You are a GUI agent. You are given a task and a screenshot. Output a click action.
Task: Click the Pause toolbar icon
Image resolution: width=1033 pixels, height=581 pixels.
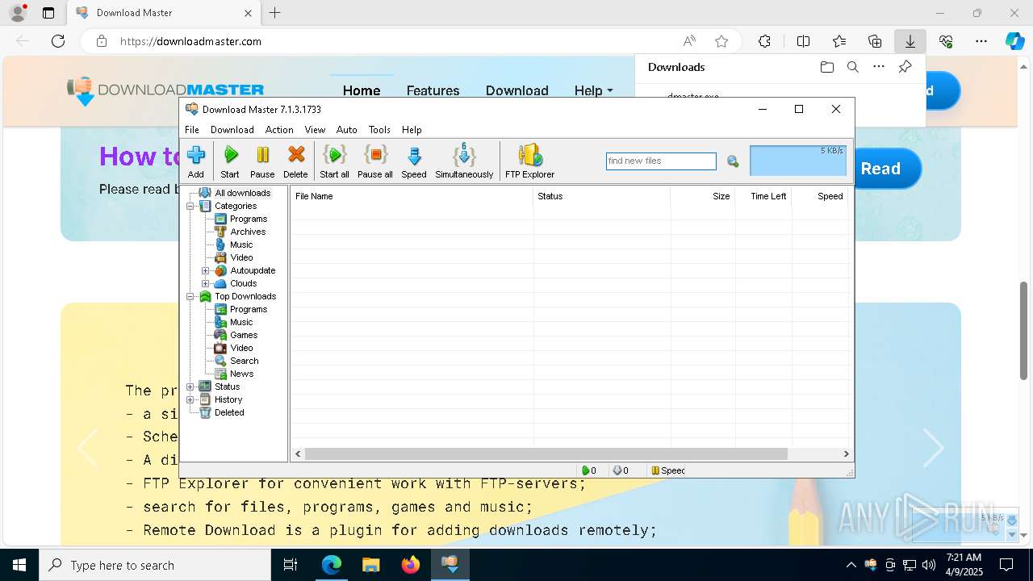click(262, 161)
